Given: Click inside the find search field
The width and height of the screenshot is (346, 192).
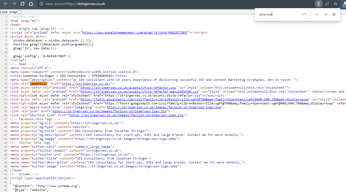Looking at the screenshot, I should 277,14.
